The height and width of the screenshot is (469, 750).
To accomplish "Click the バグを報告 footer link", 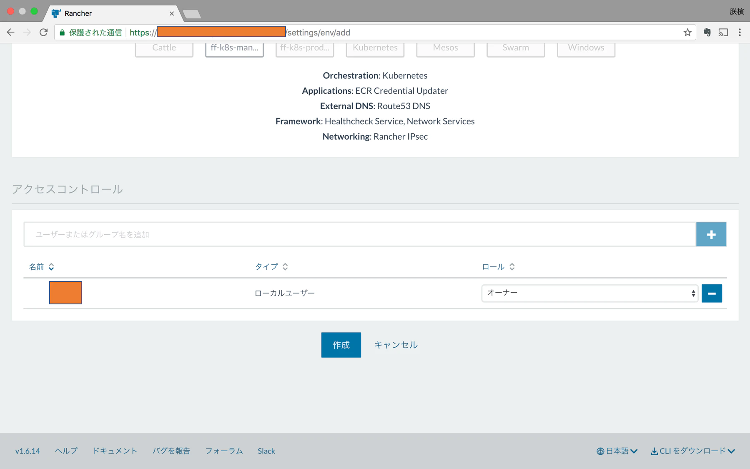I will 171,451.
